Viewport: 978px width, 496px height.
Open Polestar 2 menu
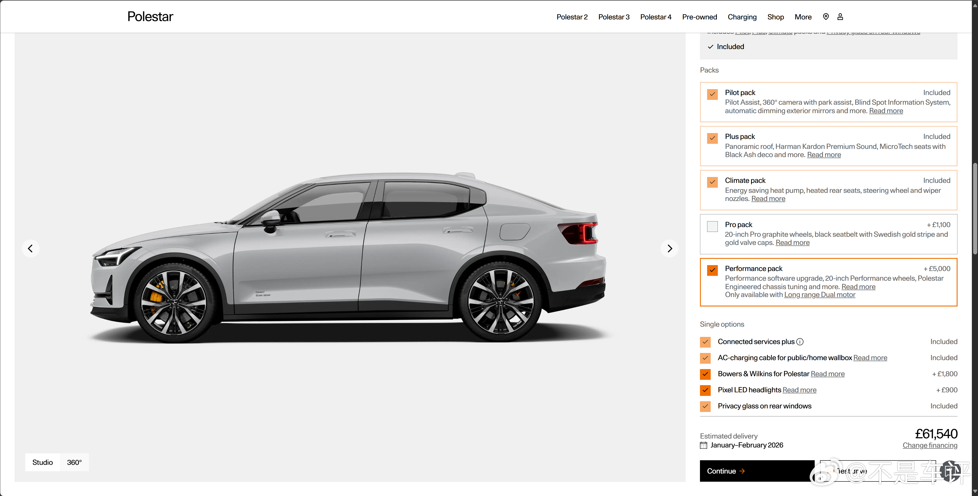click(x=572, y=17)
